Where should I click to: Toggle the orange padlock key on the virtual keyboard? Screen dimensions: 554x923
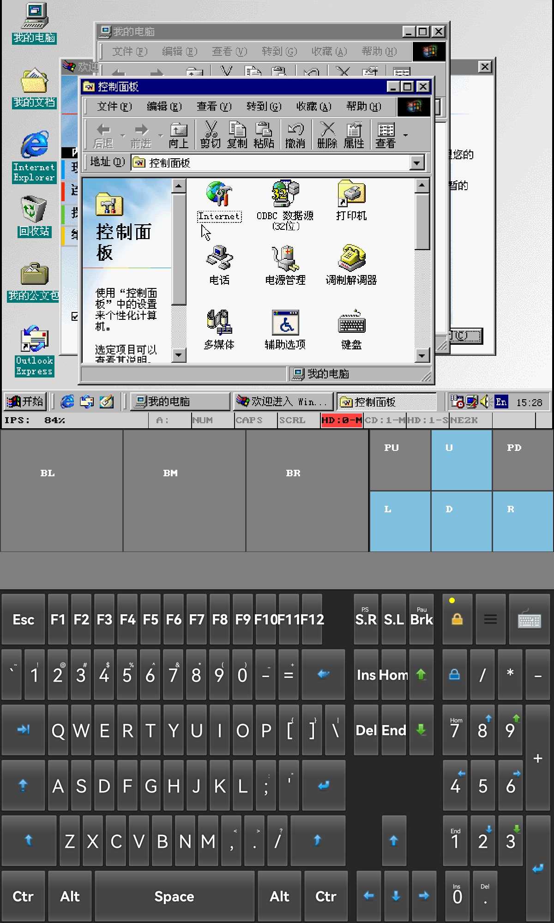tap(457, 619)
